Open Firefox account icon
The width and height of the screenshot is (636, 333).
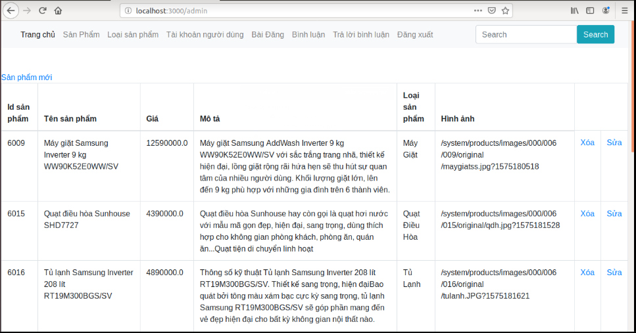[x=606, y=11]
